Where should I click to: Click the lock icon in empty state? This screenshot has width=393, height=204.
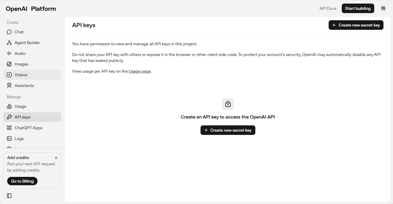point(228,104)
